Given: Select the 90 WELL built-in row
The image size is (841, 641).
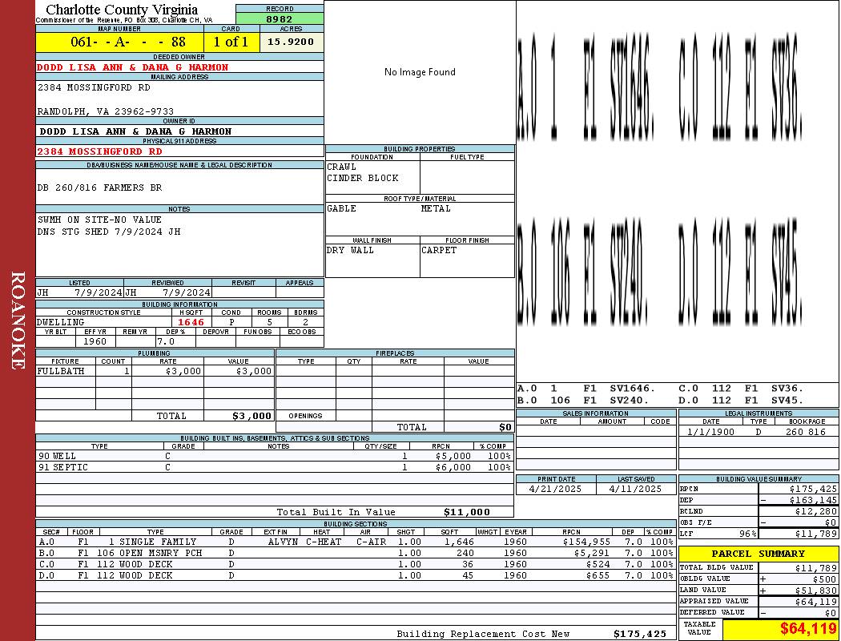Looking at the screenshot, I should [x=275, y=457].
